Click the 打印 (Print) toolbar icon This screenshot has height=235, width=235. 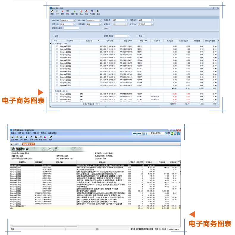click(x=21, y=138)
